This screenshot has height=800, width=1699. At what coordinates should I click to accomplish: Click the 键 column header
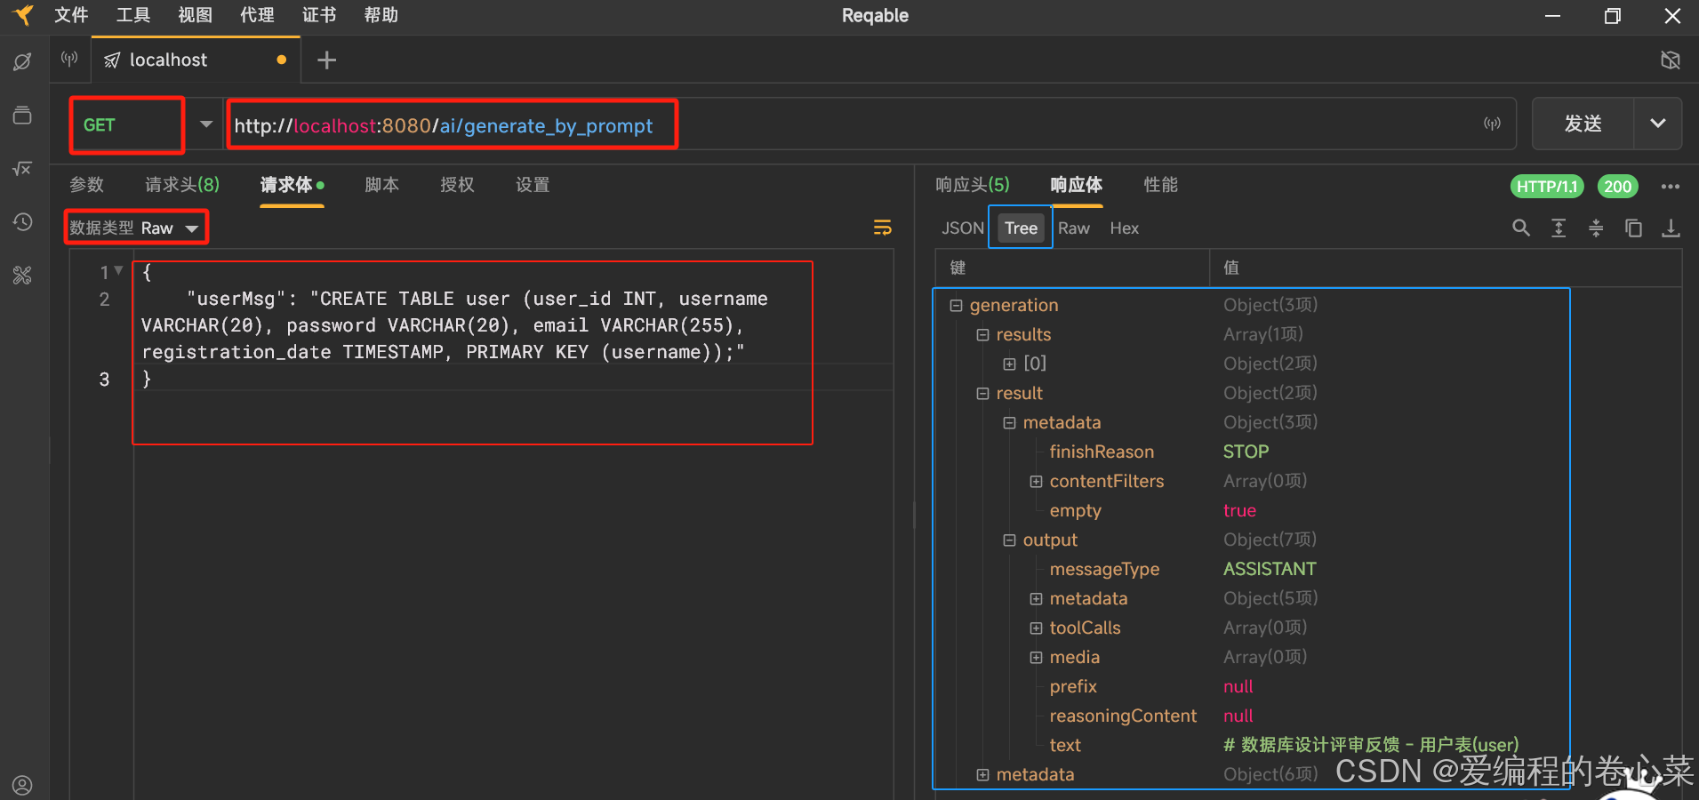tap(1072, 268)
